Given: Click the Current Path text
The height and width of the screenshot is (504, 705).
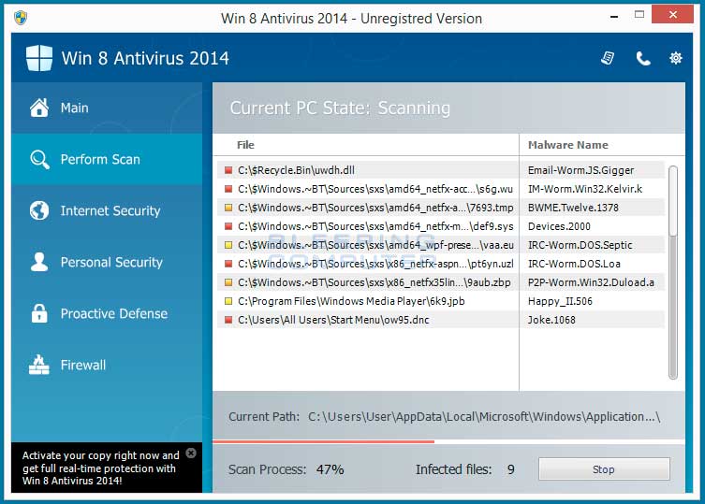Looking at the screenshot, I should tap(445, 417).
